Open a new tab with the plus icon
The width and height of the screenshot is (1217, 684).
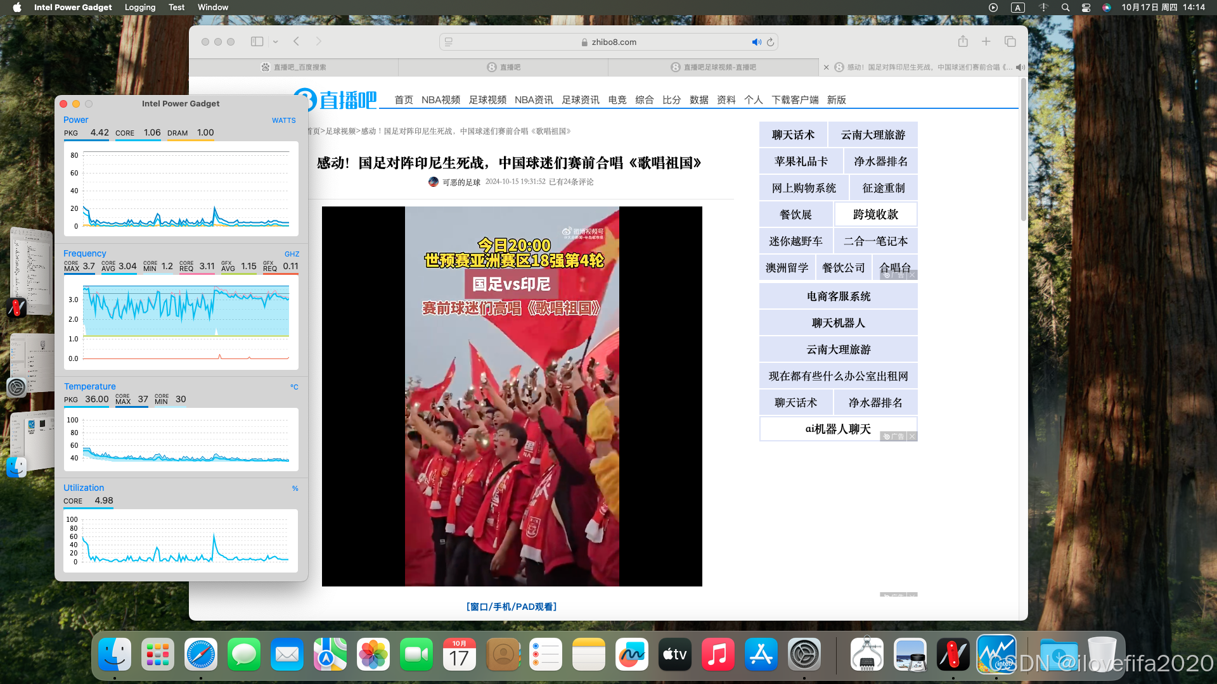(986, 42)
